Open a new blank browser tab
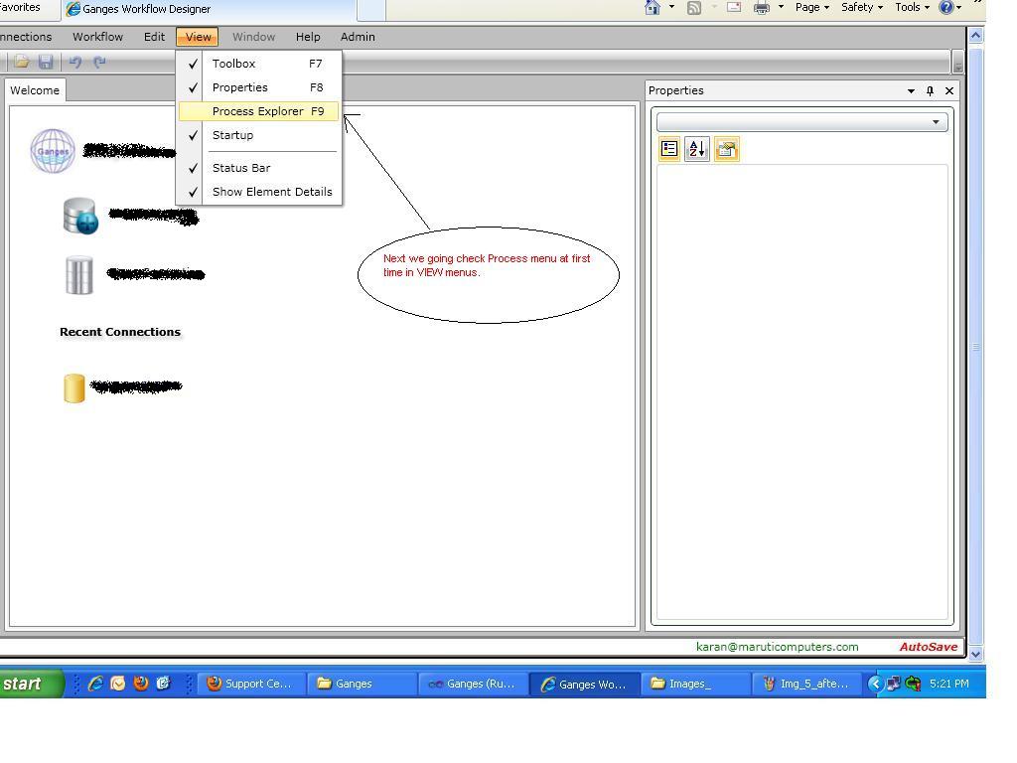1017x763 pixels. tap(371, 9)
